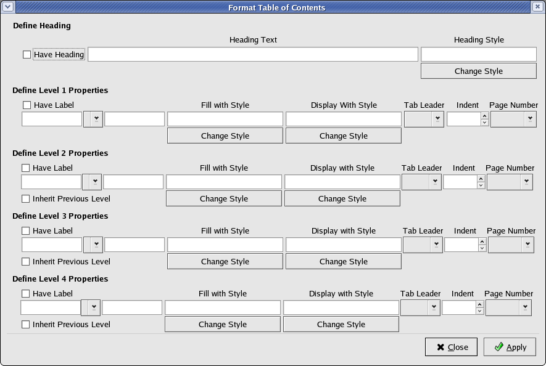Decrease Level 2 Indent with down arrow
Screen dimensions: 546x366
click(x=481, y=185)
